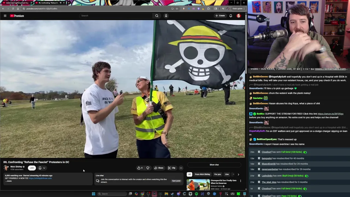The width and height of the screenshot is (350, 197).
Task: Go to YouTube Premium home logo
Action: tap(17, 16)
